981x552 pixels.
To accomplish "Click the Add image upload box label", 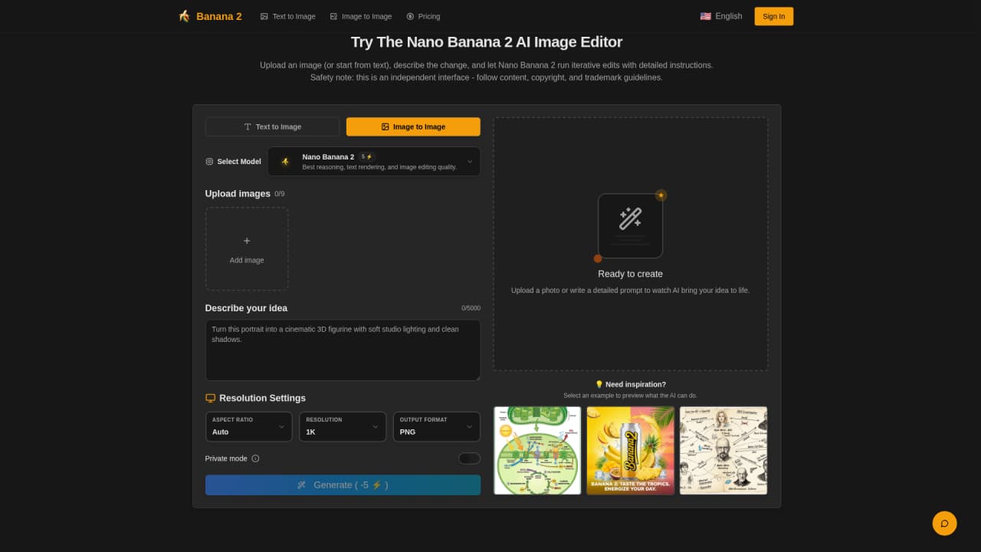I will [247, 261].
